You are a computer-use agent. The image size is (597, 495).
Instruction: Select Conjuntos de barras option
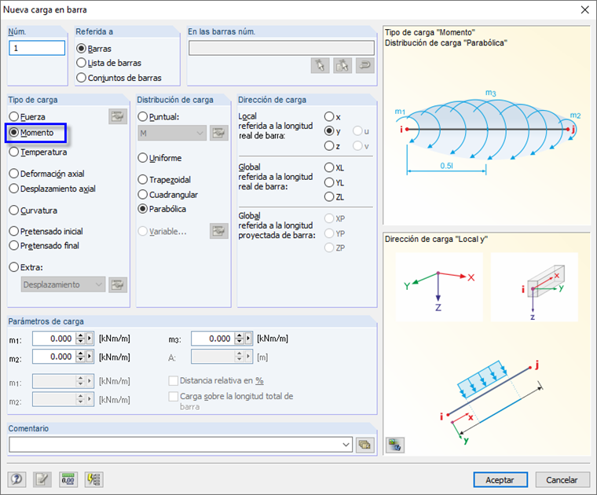click(119, 78)
